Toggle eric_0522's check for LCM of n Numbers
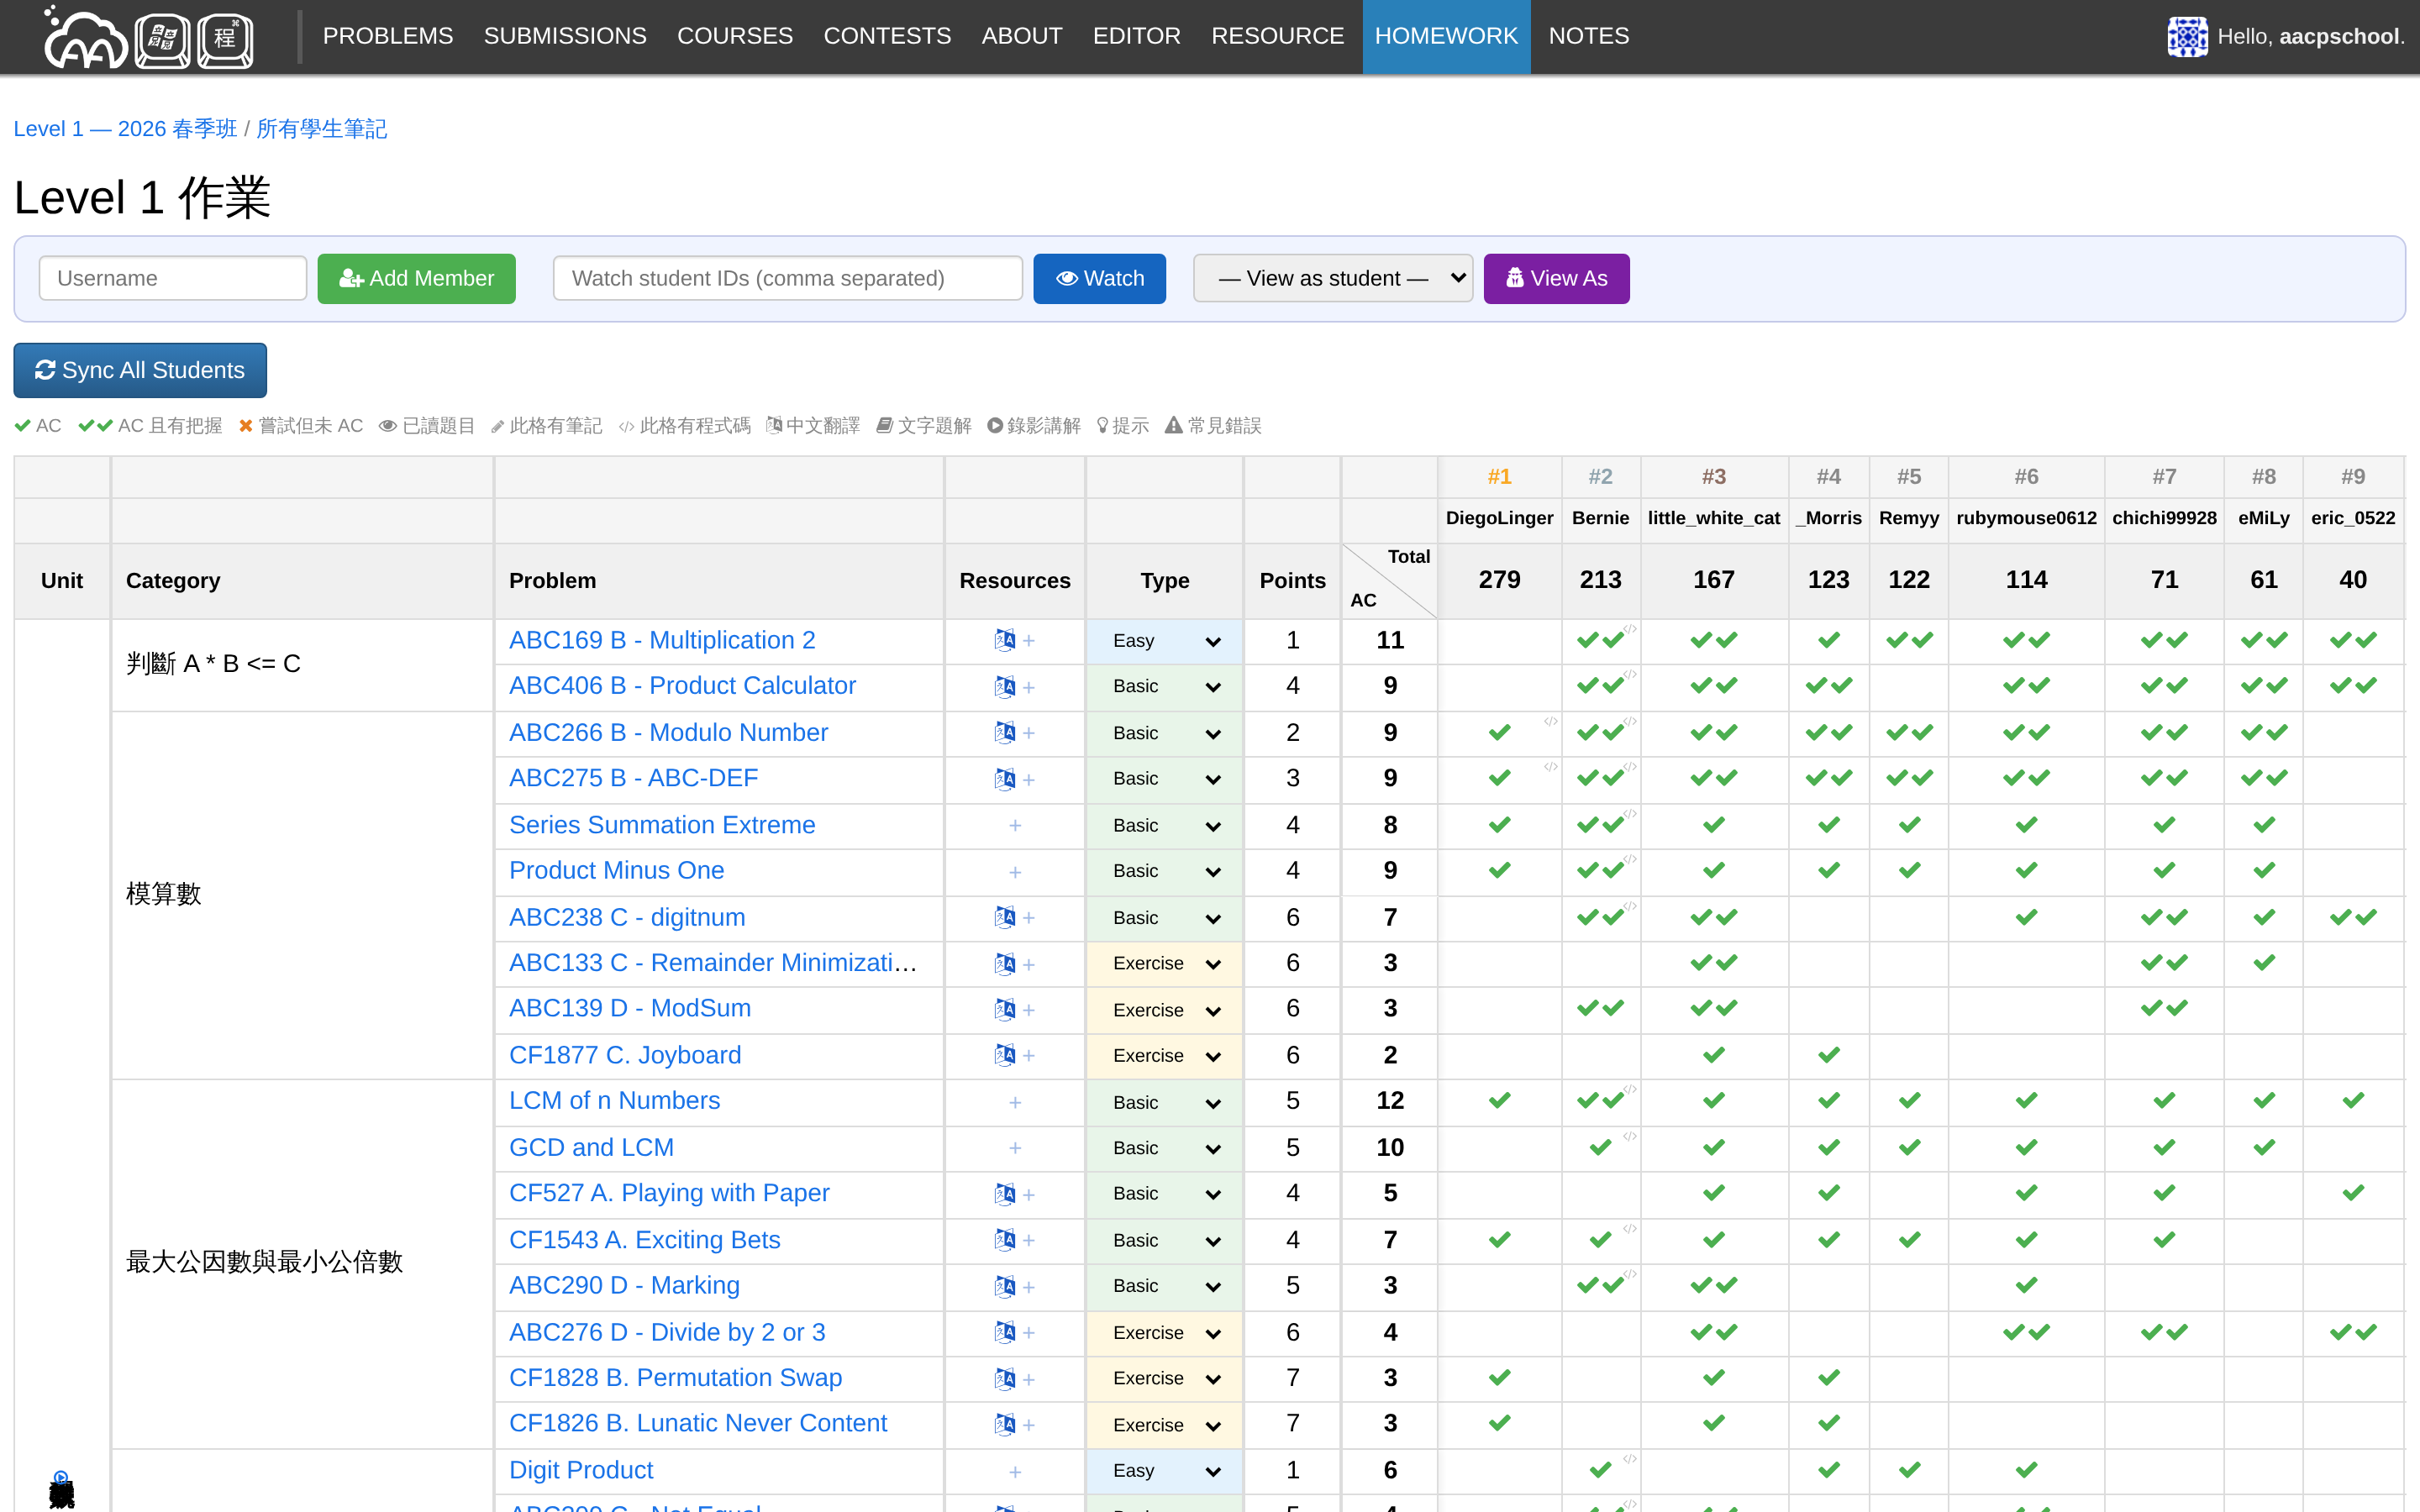This screenshot has height=1512, width=2420. point(2352,1101)
